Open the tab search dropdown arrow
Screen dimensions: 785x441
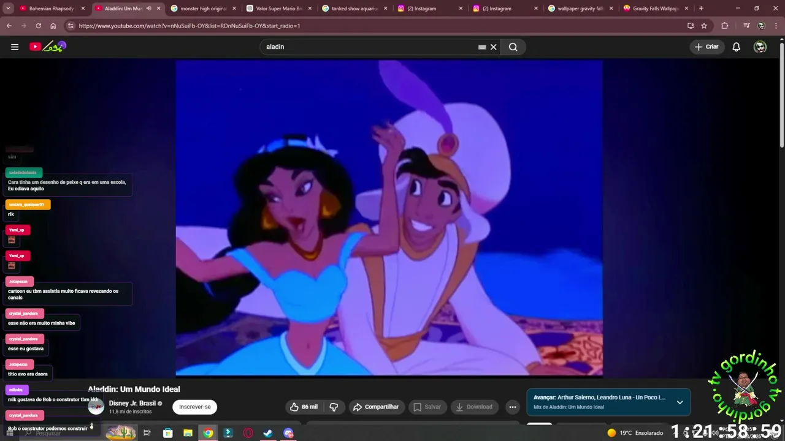(8, 9)
